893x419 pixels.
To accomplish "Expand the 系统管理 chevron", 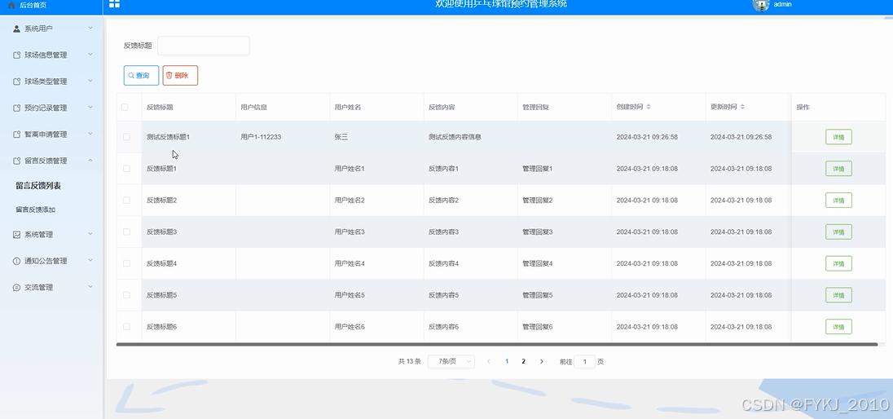I will tap(90, 234).
